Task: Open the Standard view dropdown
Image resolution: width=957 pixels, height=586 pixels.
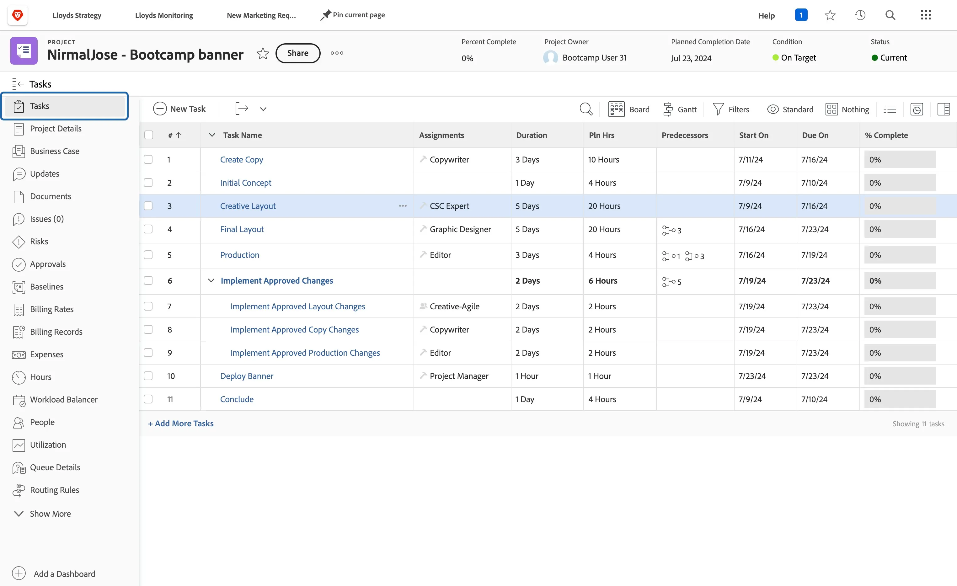Action: pyautogui.click(x=790, y=109)
